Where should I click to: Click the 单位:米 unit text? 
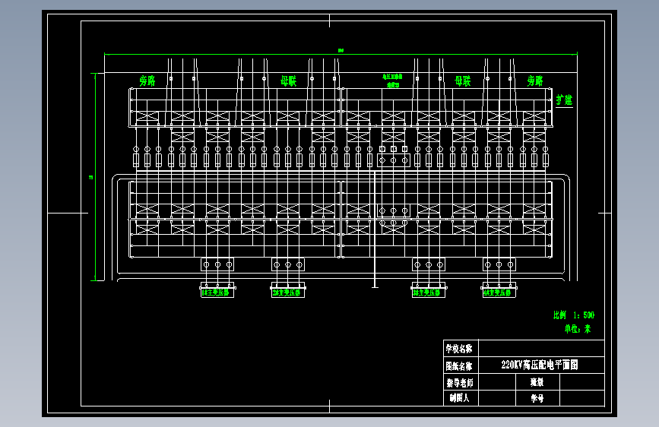tap(578, 329)
